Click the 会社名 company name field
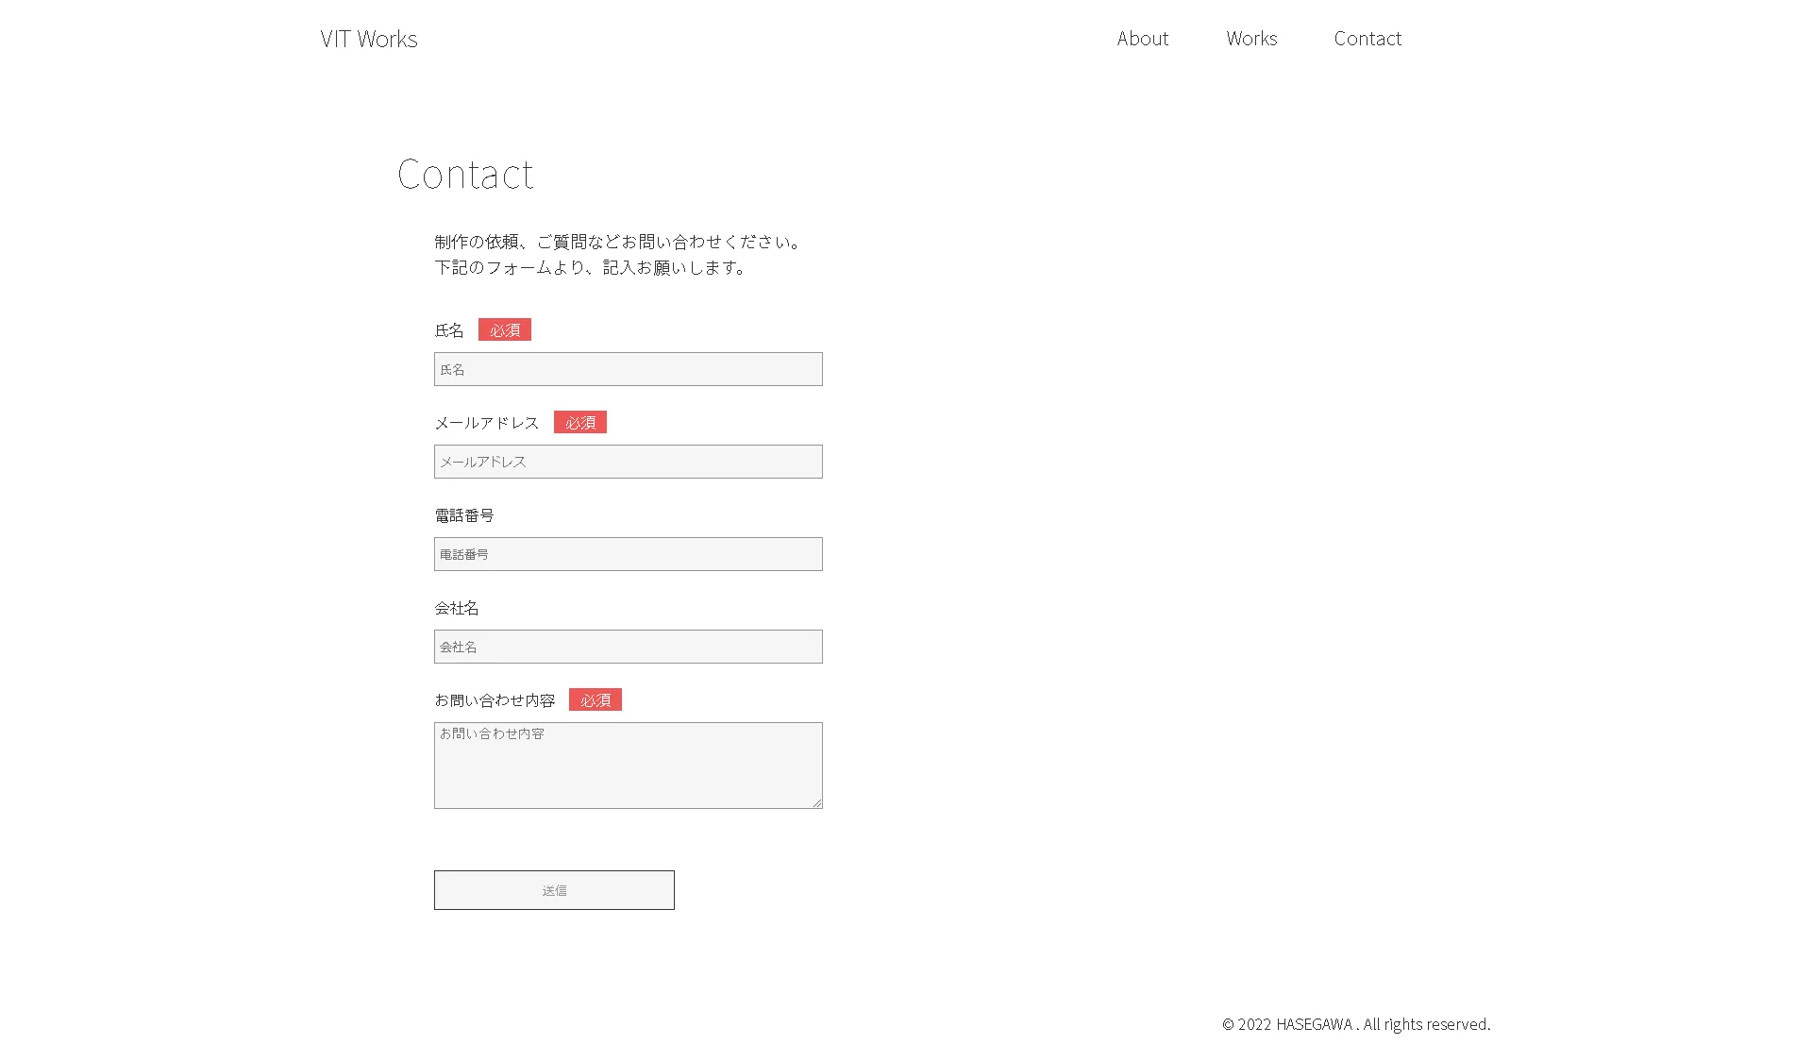1812x1061 pixels. tap(628, 647)
